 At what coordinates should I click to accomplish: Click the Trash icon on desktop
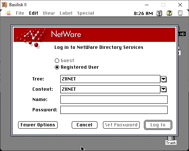coord(171,141)
